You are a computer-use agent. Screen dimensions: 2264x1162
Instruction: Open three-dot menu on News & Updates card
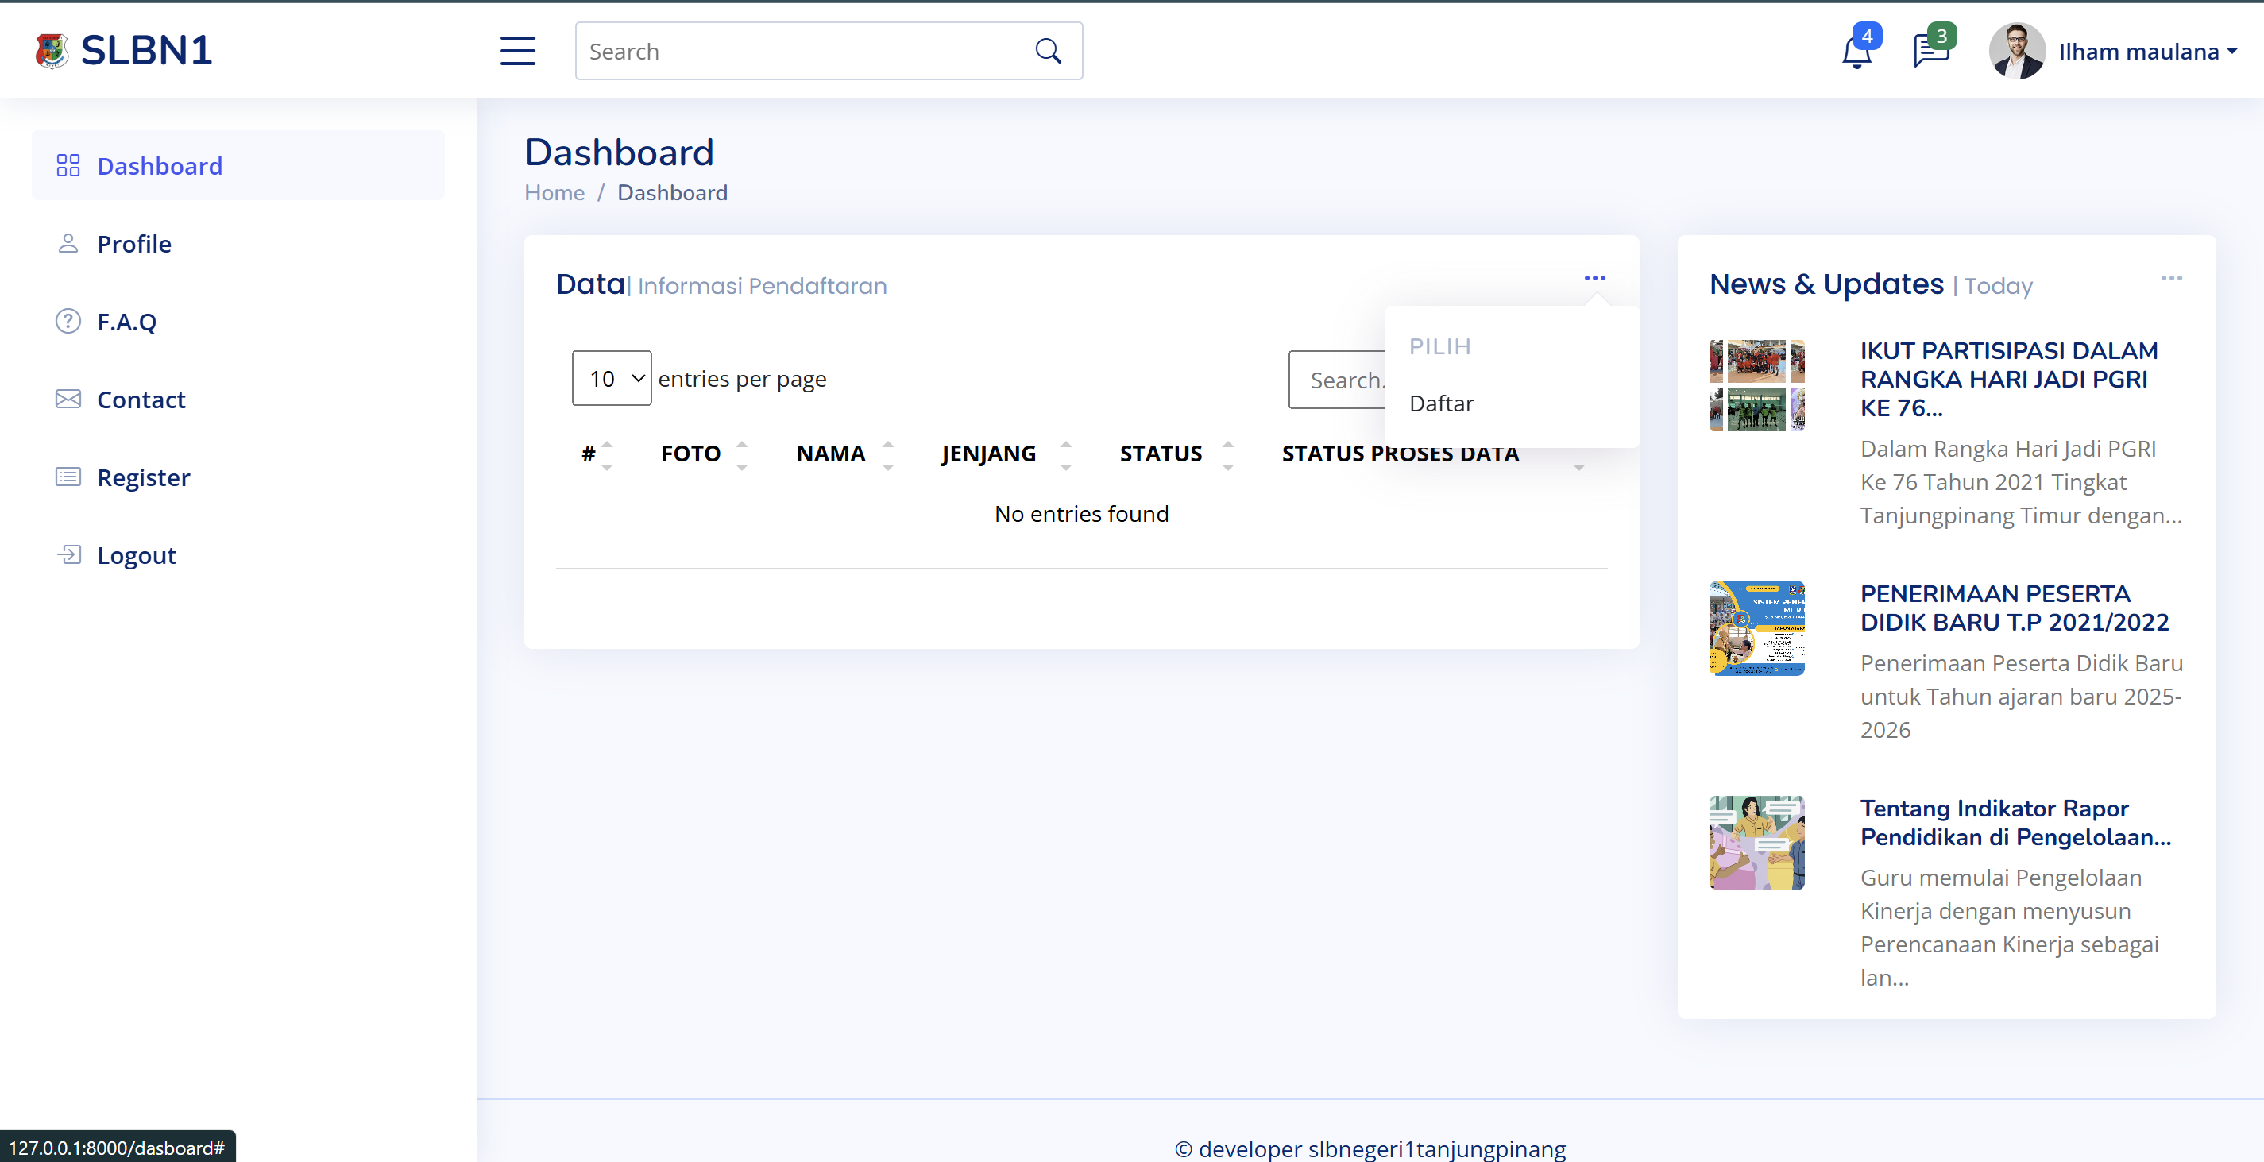coord(2171,279)
